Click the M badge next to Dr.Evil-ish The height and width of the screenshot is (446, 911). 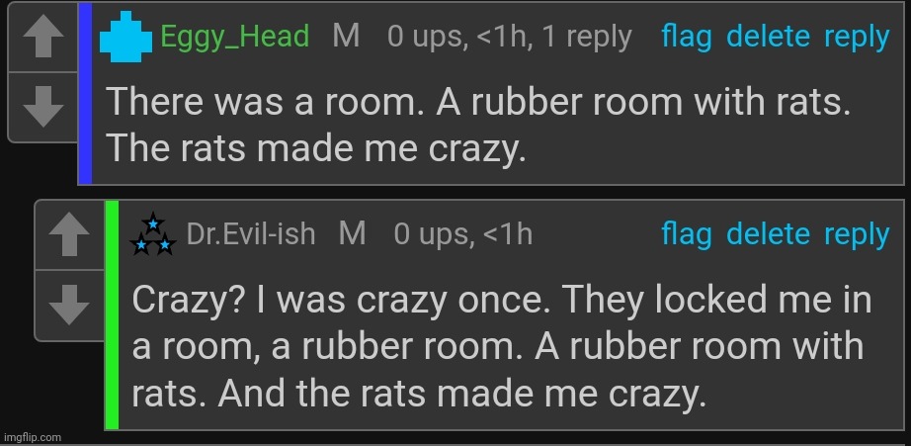tap(353, 233)
